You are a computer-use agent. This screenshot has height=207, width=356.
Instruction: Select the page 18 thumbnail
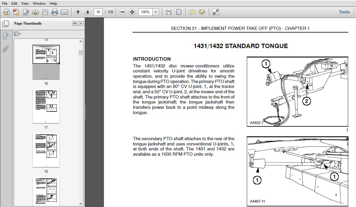click(x=46, y=150)
